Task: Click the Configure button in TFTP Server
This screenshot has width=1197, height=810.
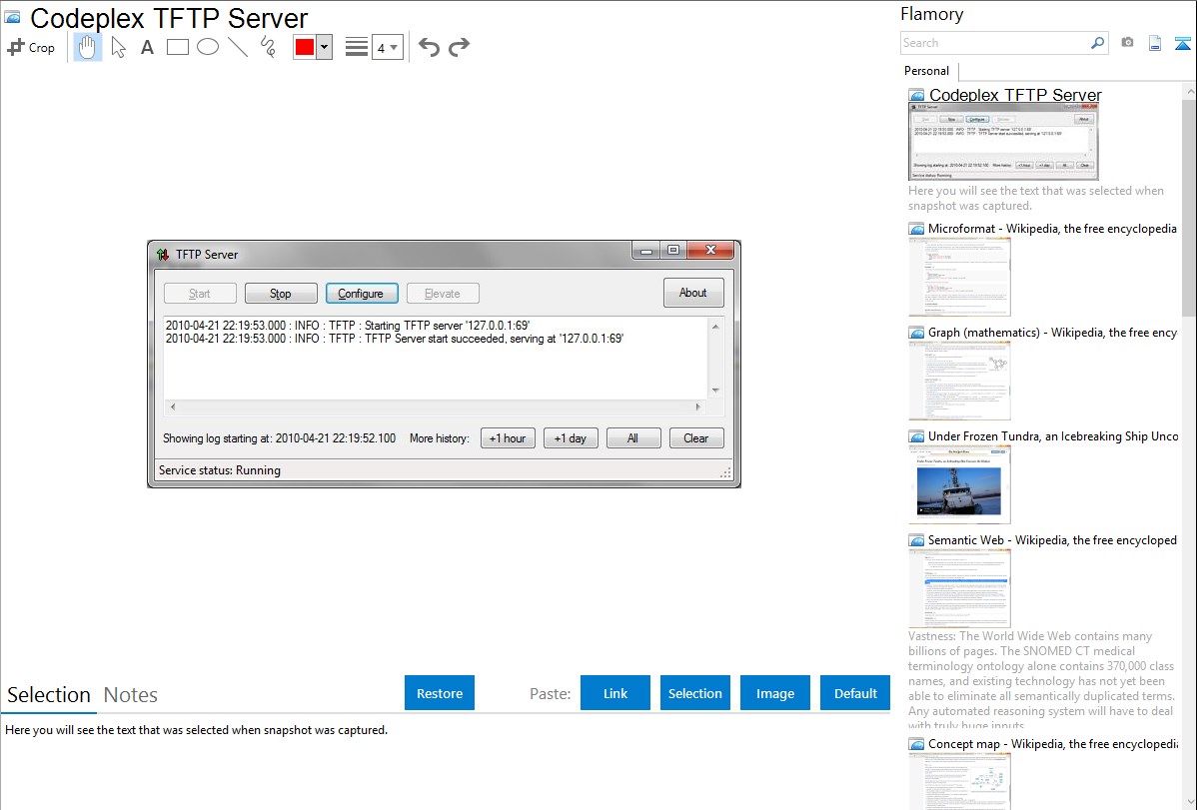Action: click(362, 294)
